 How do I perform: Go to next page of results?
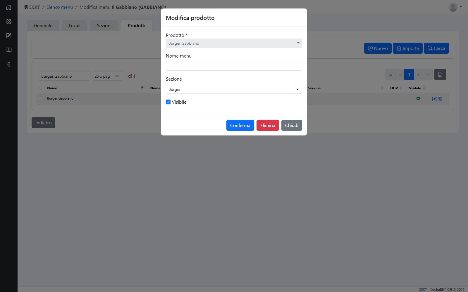pos(418,75)
